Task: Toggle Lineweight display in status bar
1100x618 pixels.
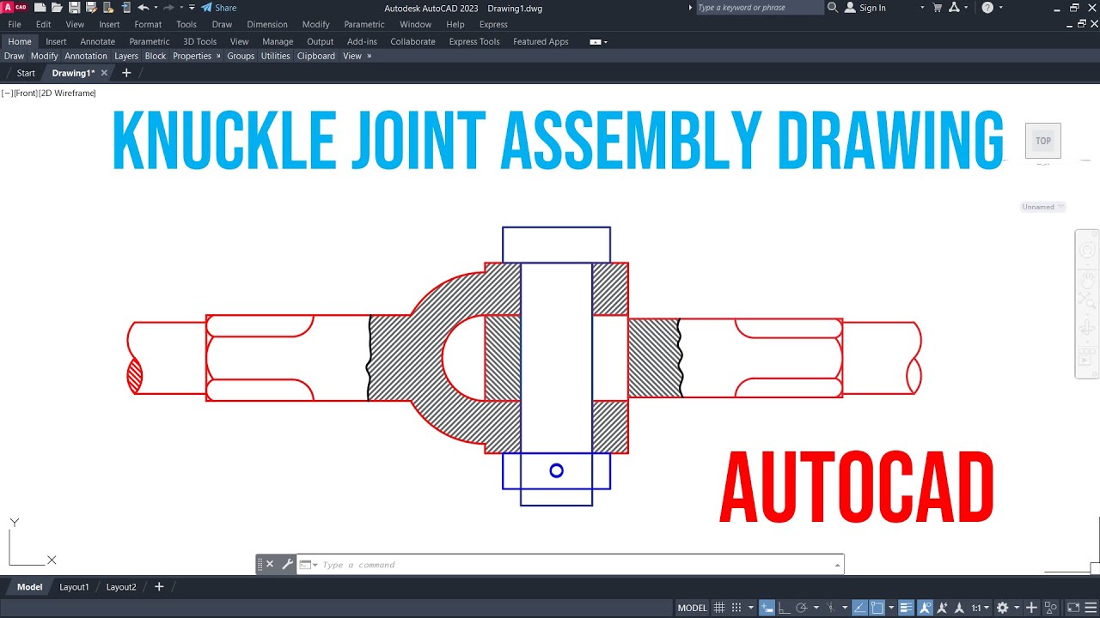Action: pos(906,608)
